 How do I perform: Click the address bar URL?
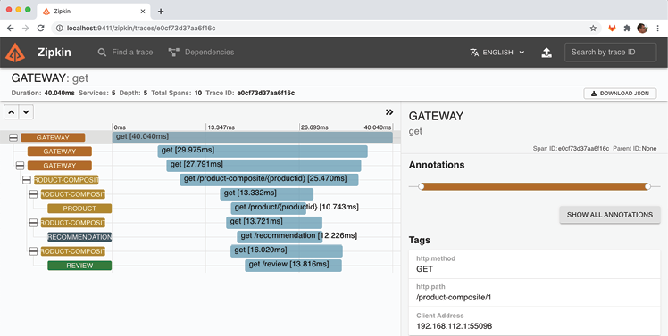pos(141,28)
